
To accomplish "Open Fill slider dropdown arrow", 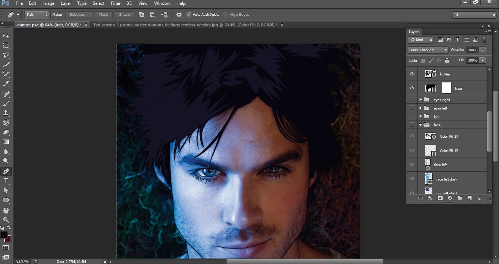I will pyautogui.click(x=483, y=60).
